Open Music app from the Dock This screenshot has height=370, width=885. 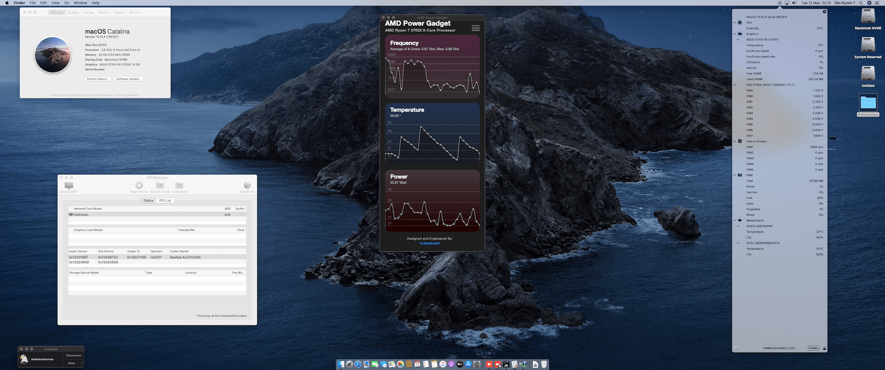click(x=442, y=364)
